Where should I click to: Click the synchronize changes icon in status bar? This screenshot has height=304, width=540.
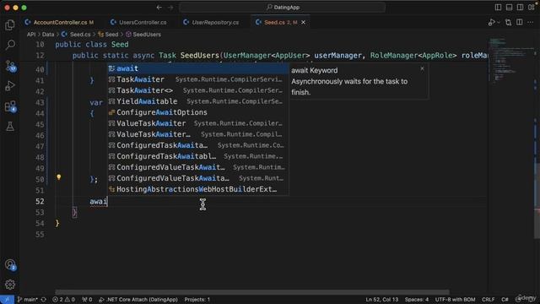click(43, 300)
